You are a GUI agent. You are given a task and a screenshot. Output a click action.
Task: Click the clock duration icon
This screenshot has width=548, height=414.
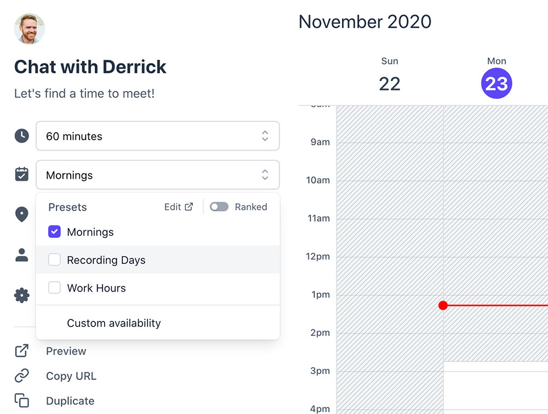21,136
